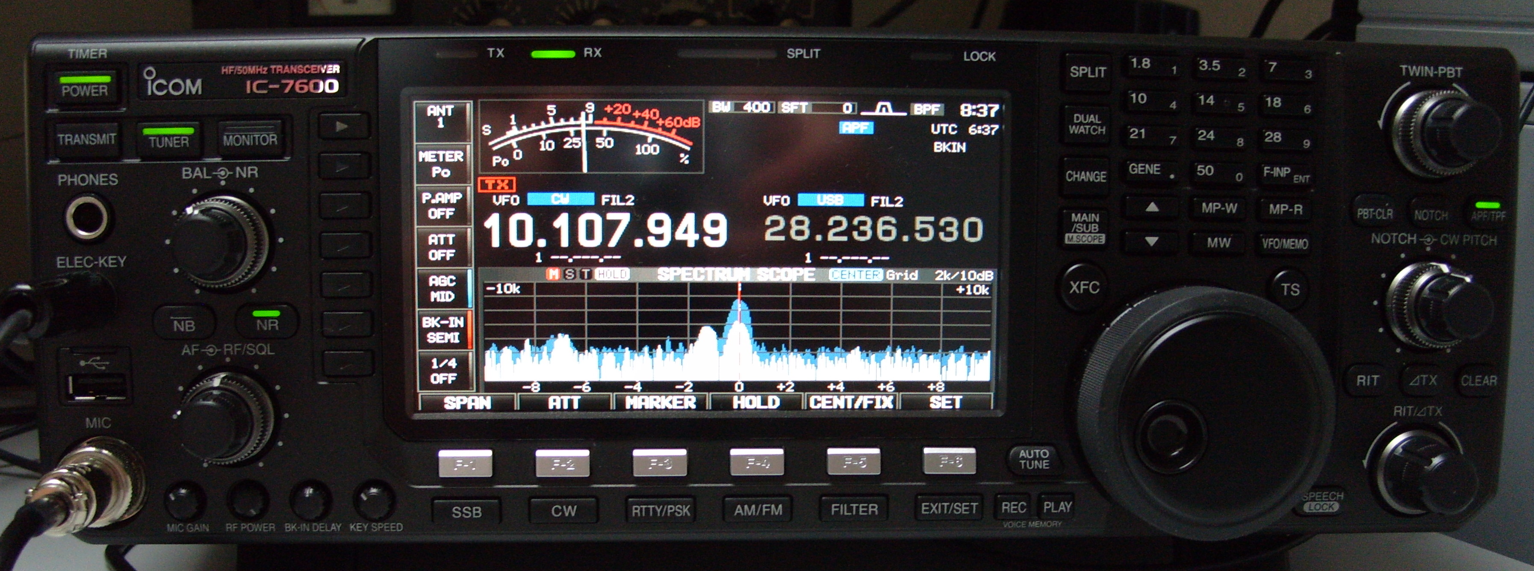Toggle the MONITOR button
The image size is (1534, 571).
coord(250,139)
